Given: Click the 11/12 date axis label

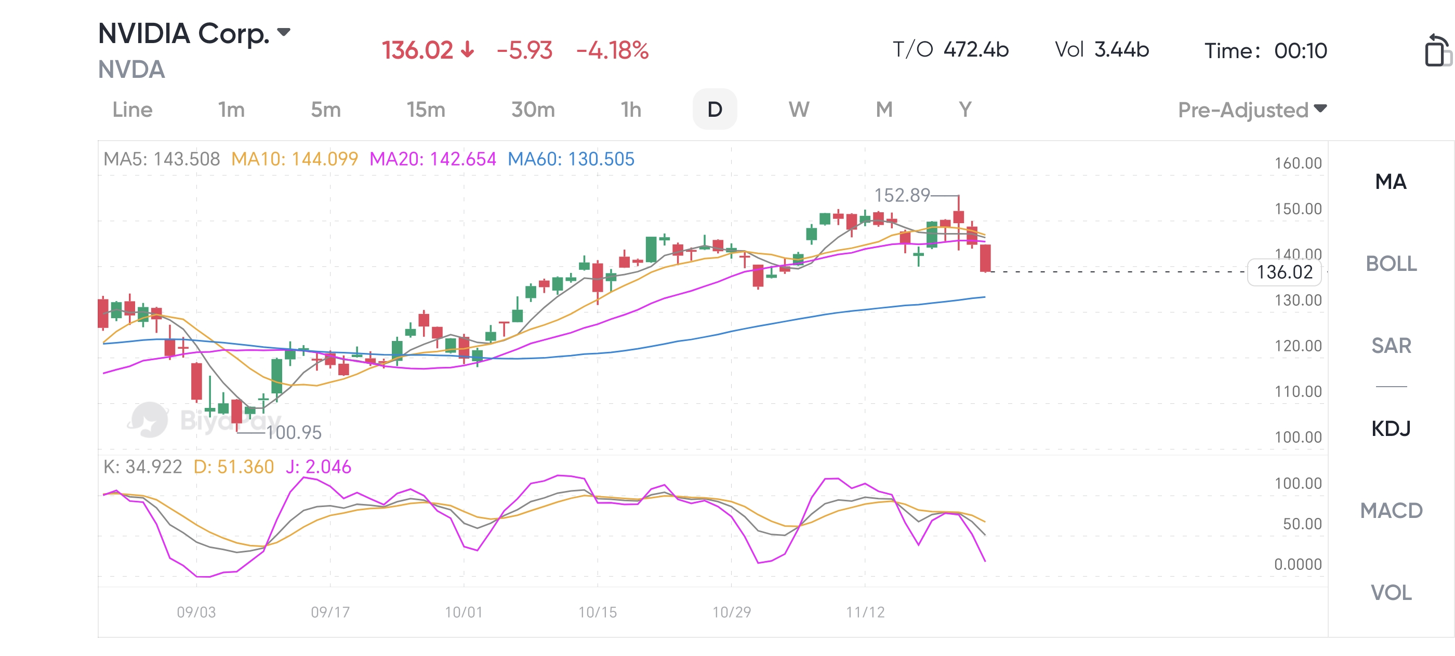Looking at the screenshot, I should click(865, 612).
